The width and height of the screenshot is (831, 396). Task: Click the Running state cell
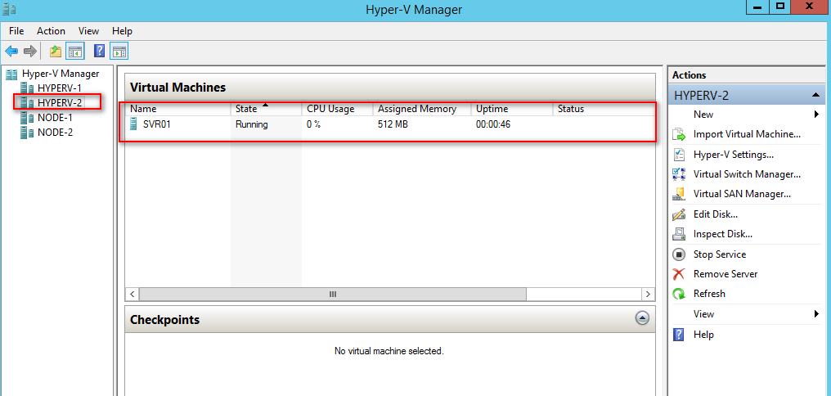pos(252,124)
